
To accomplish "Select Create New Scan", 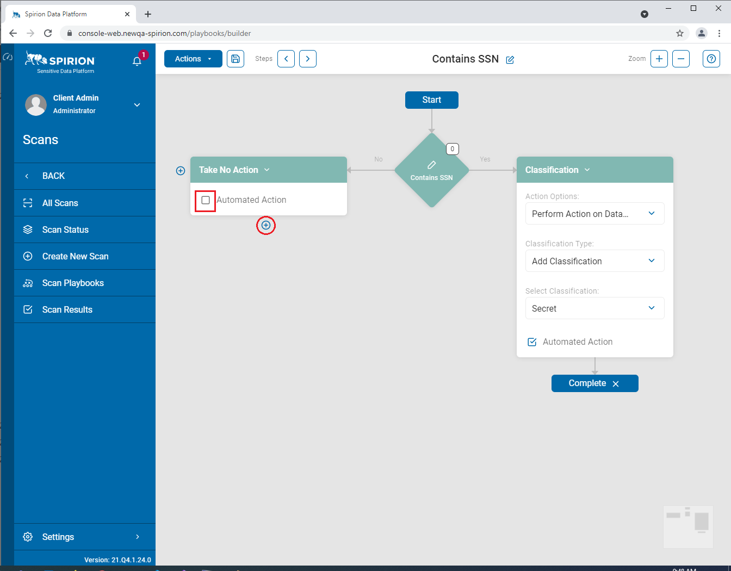I will 85,256.
